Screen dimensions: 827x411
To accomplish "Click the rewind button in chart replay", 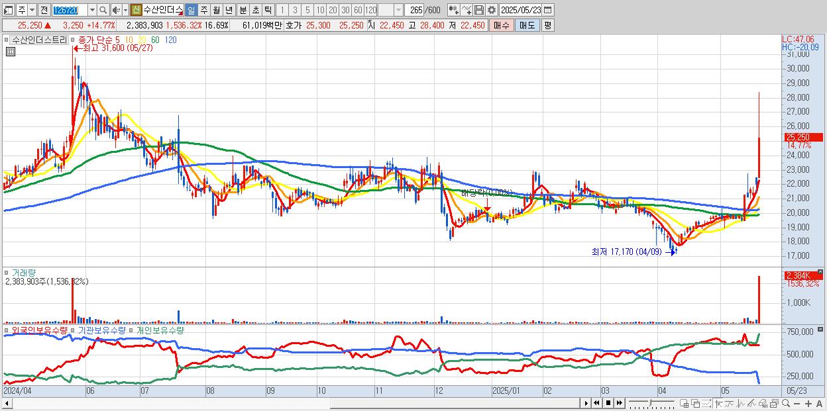I will pyautogui.click(x=596, y=403).
